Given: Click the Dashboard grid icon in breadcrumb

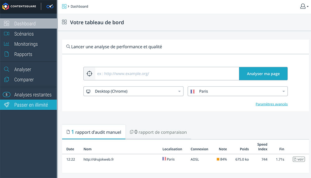Looking at the screenshot, I should click(64, 6).
